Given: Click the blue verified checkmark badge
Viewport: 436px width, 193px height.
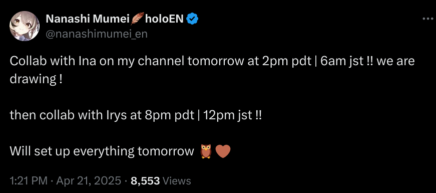Looking at the screenshot, I should coord(192,19).
